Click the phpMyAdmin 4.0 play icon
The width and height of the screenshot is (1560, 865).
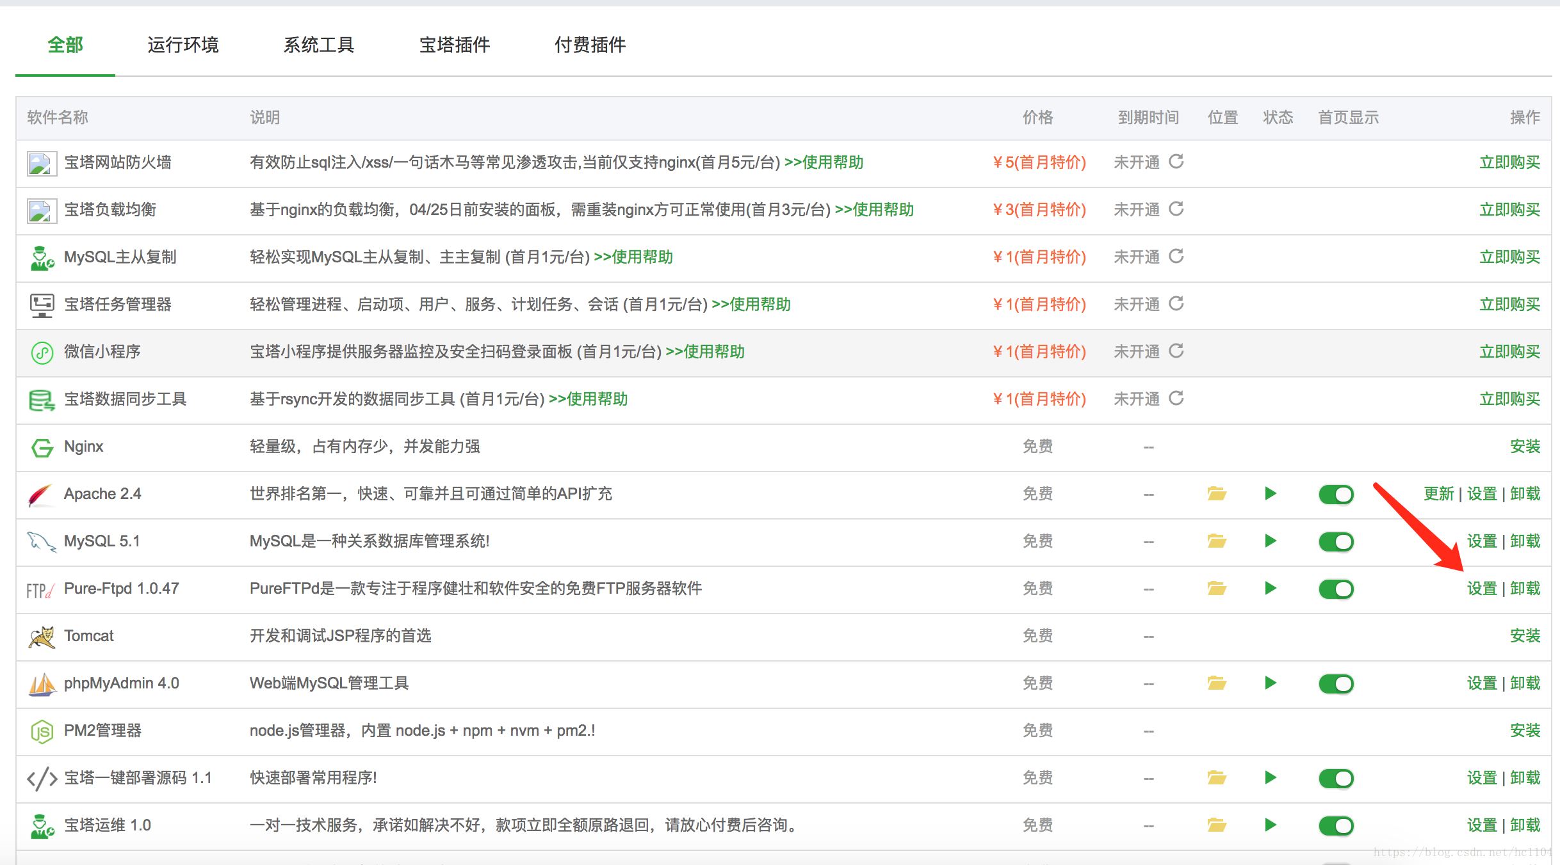[x=1270, y=682]
